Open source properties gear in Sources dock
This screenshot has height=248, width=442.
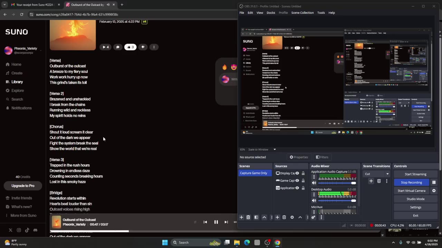[292, 217]
